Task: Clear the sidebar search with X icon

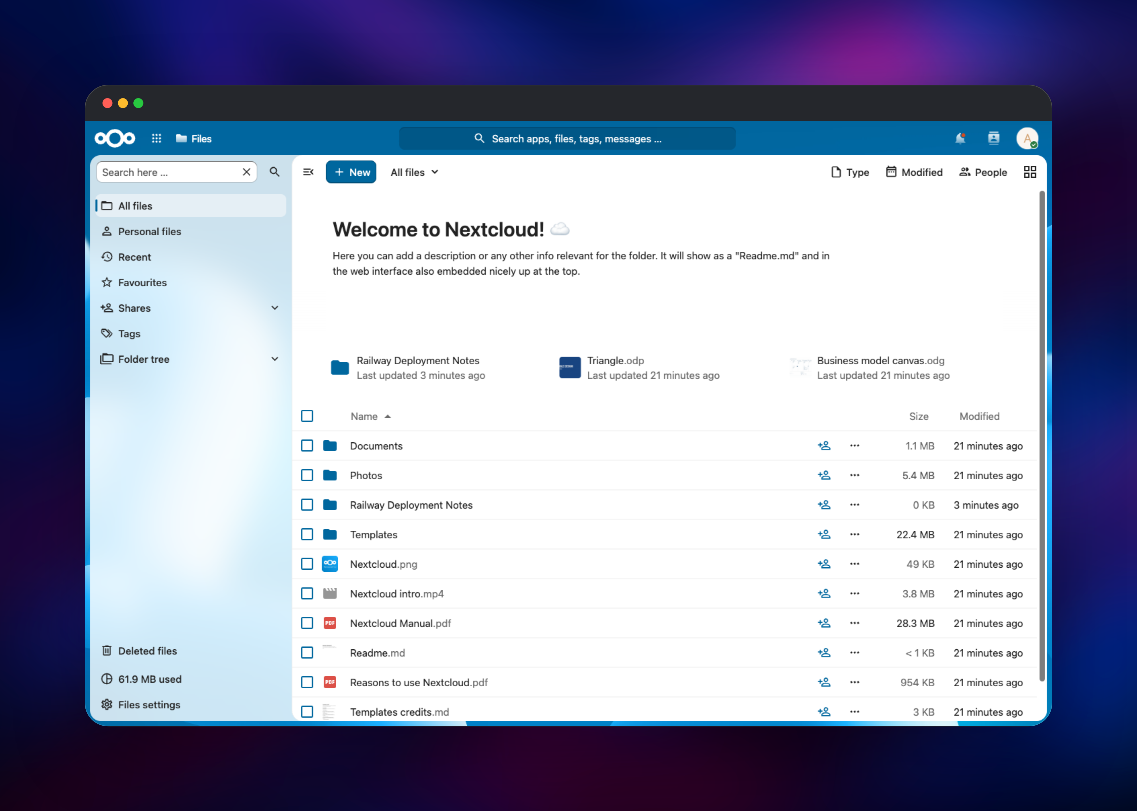Action: 246,172
